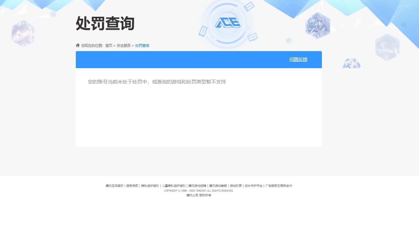This screenshot has height=248, width=419.
Task: Click the 处罚查询 page heading
Action: [x=105, y=23]
